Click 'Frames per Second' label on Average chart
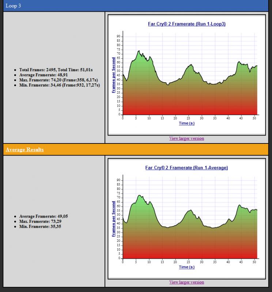The image size is (272, 292). pyautogui.click(x=113, y=219)
